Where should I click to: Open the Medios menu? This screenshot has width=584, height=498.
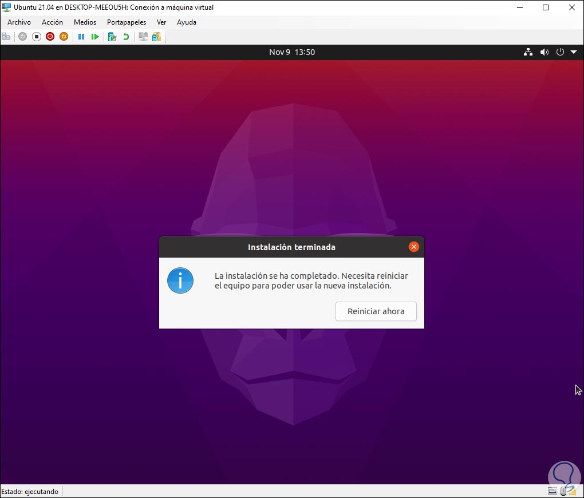85,22
